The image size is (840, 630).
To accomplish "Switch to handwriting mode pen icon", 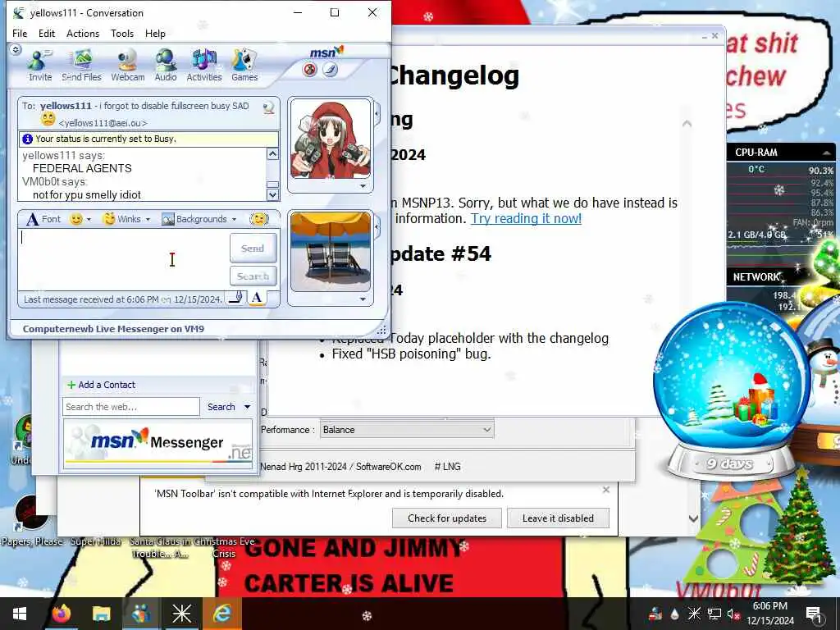I will (x=235, y=298).
